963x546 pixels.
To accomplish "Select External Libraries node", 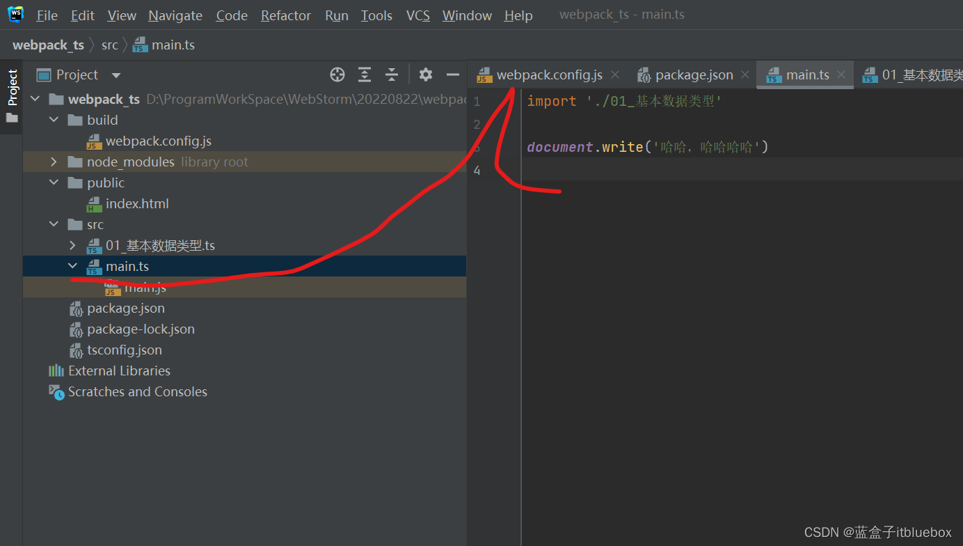I will click(244, 370).
